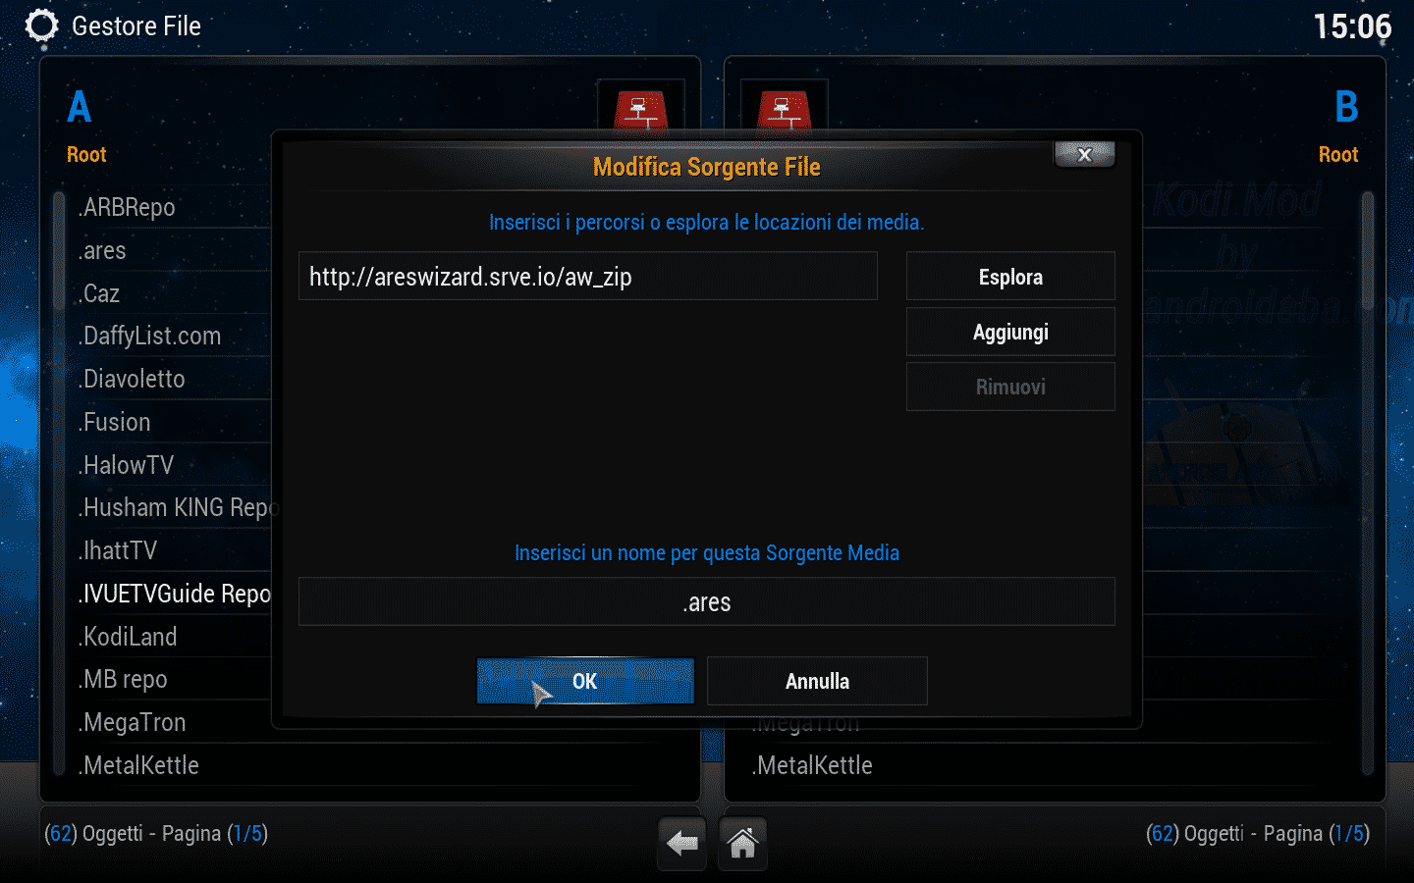
Task: Go home via the house icon
Action: [x=742, y=843]
